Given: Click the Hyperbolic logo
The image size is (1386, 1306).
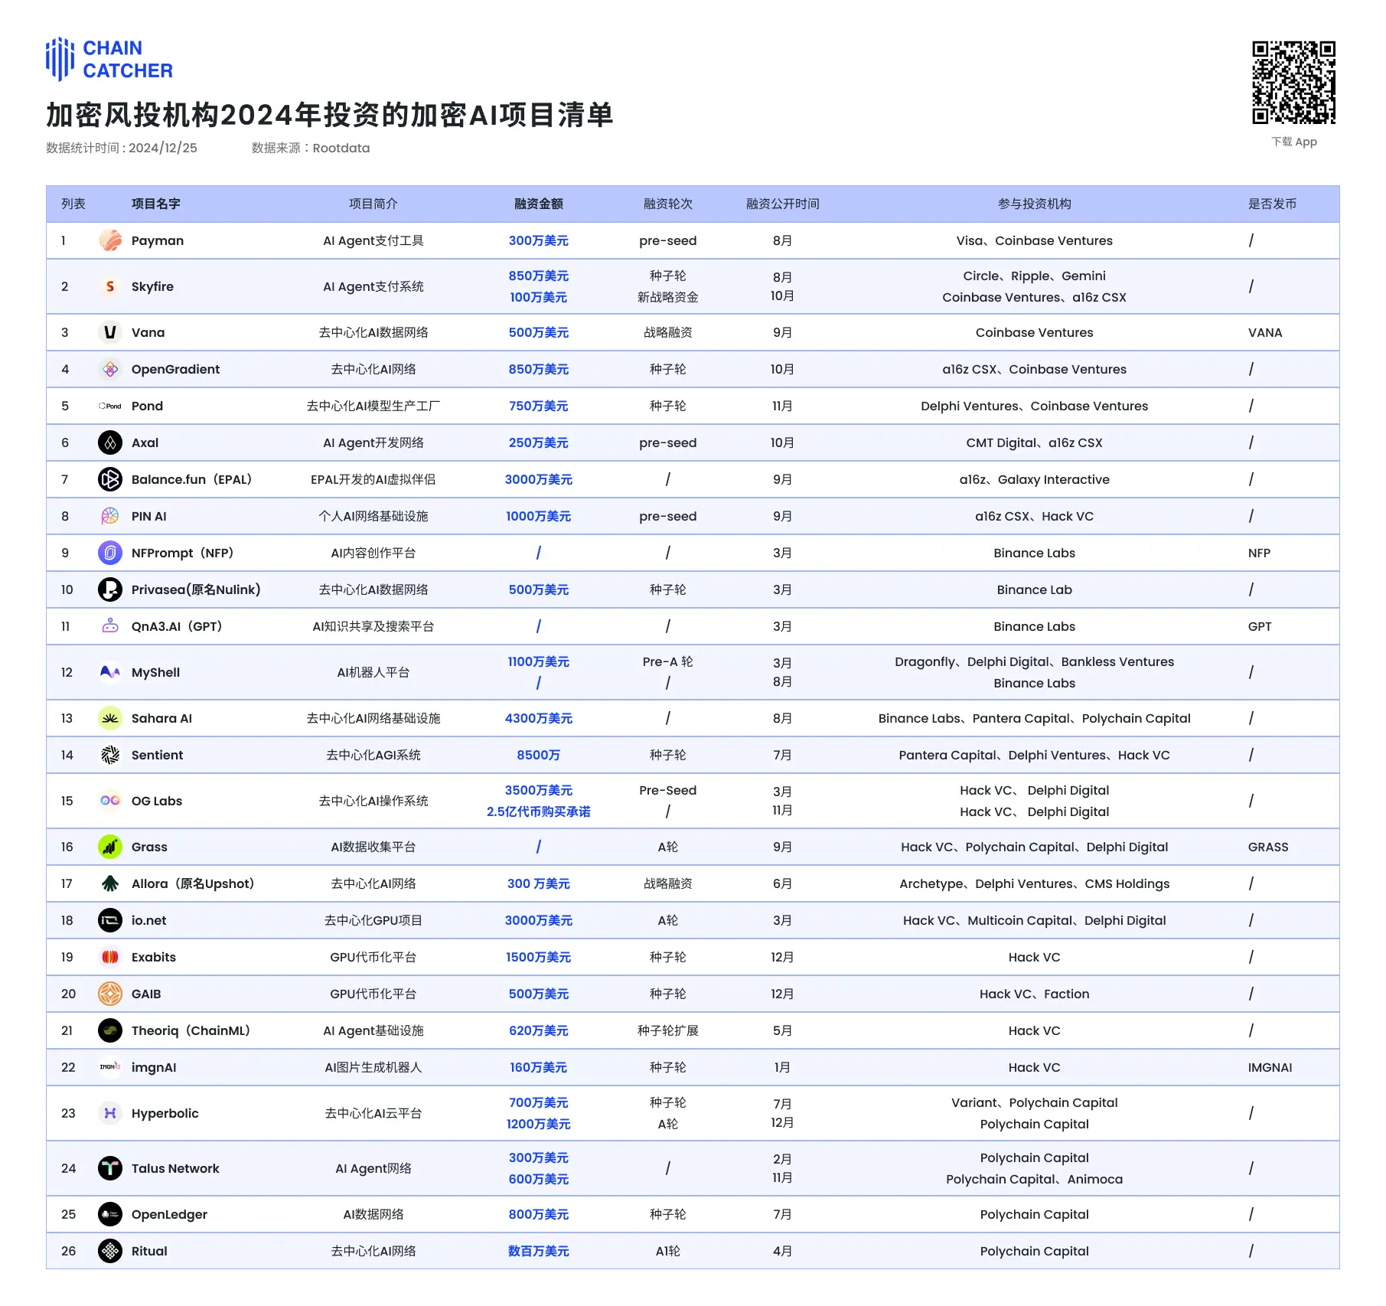Looking at the screenshot, I should pyautogui.click(x=110, y=1113).
